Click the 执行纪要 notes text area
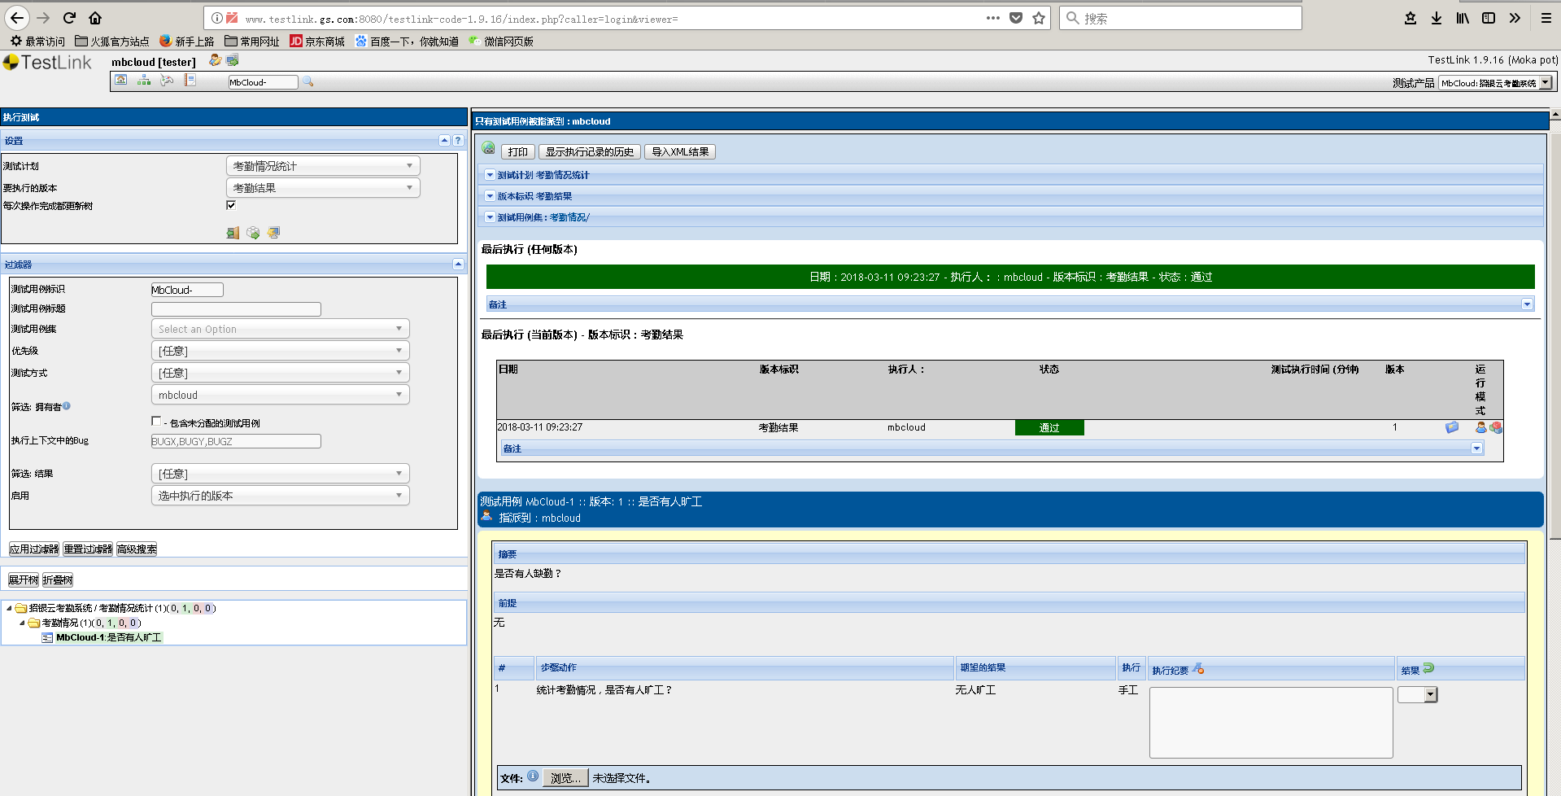1561x796 pixels. click(1271, 723)
